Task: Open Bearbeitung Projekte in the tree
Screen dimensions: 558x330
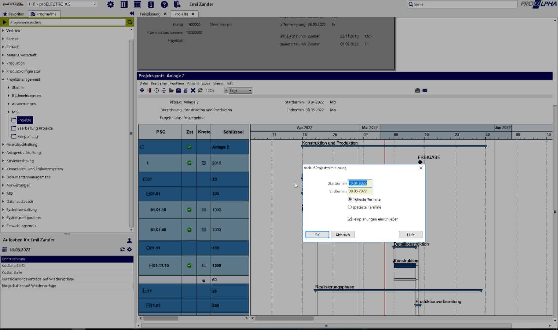Action: tap(35, 128)
